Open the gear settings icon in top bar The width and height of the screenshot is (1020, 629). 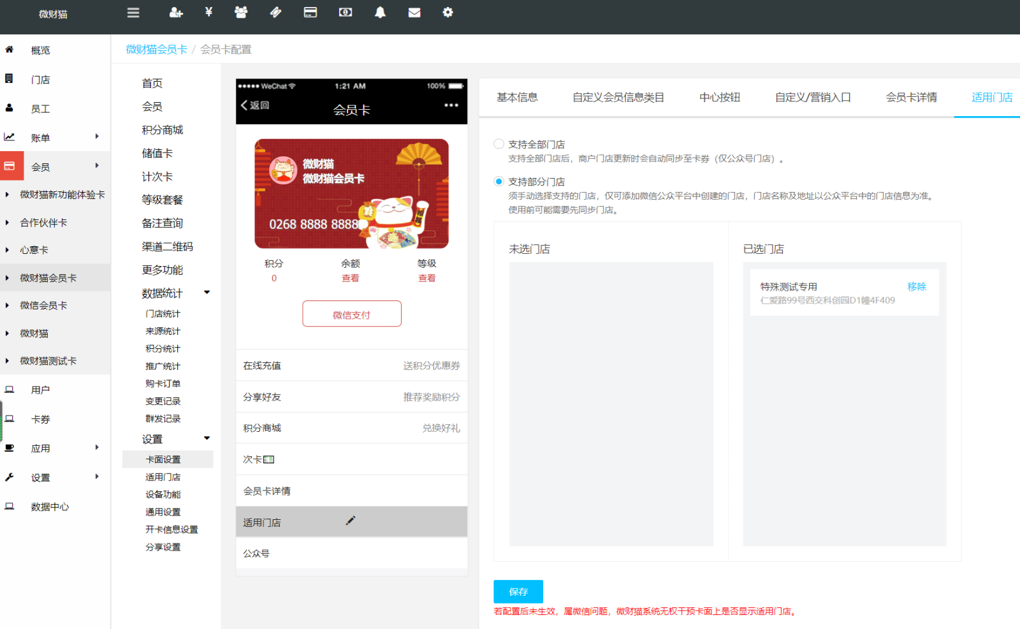[448, 12]
